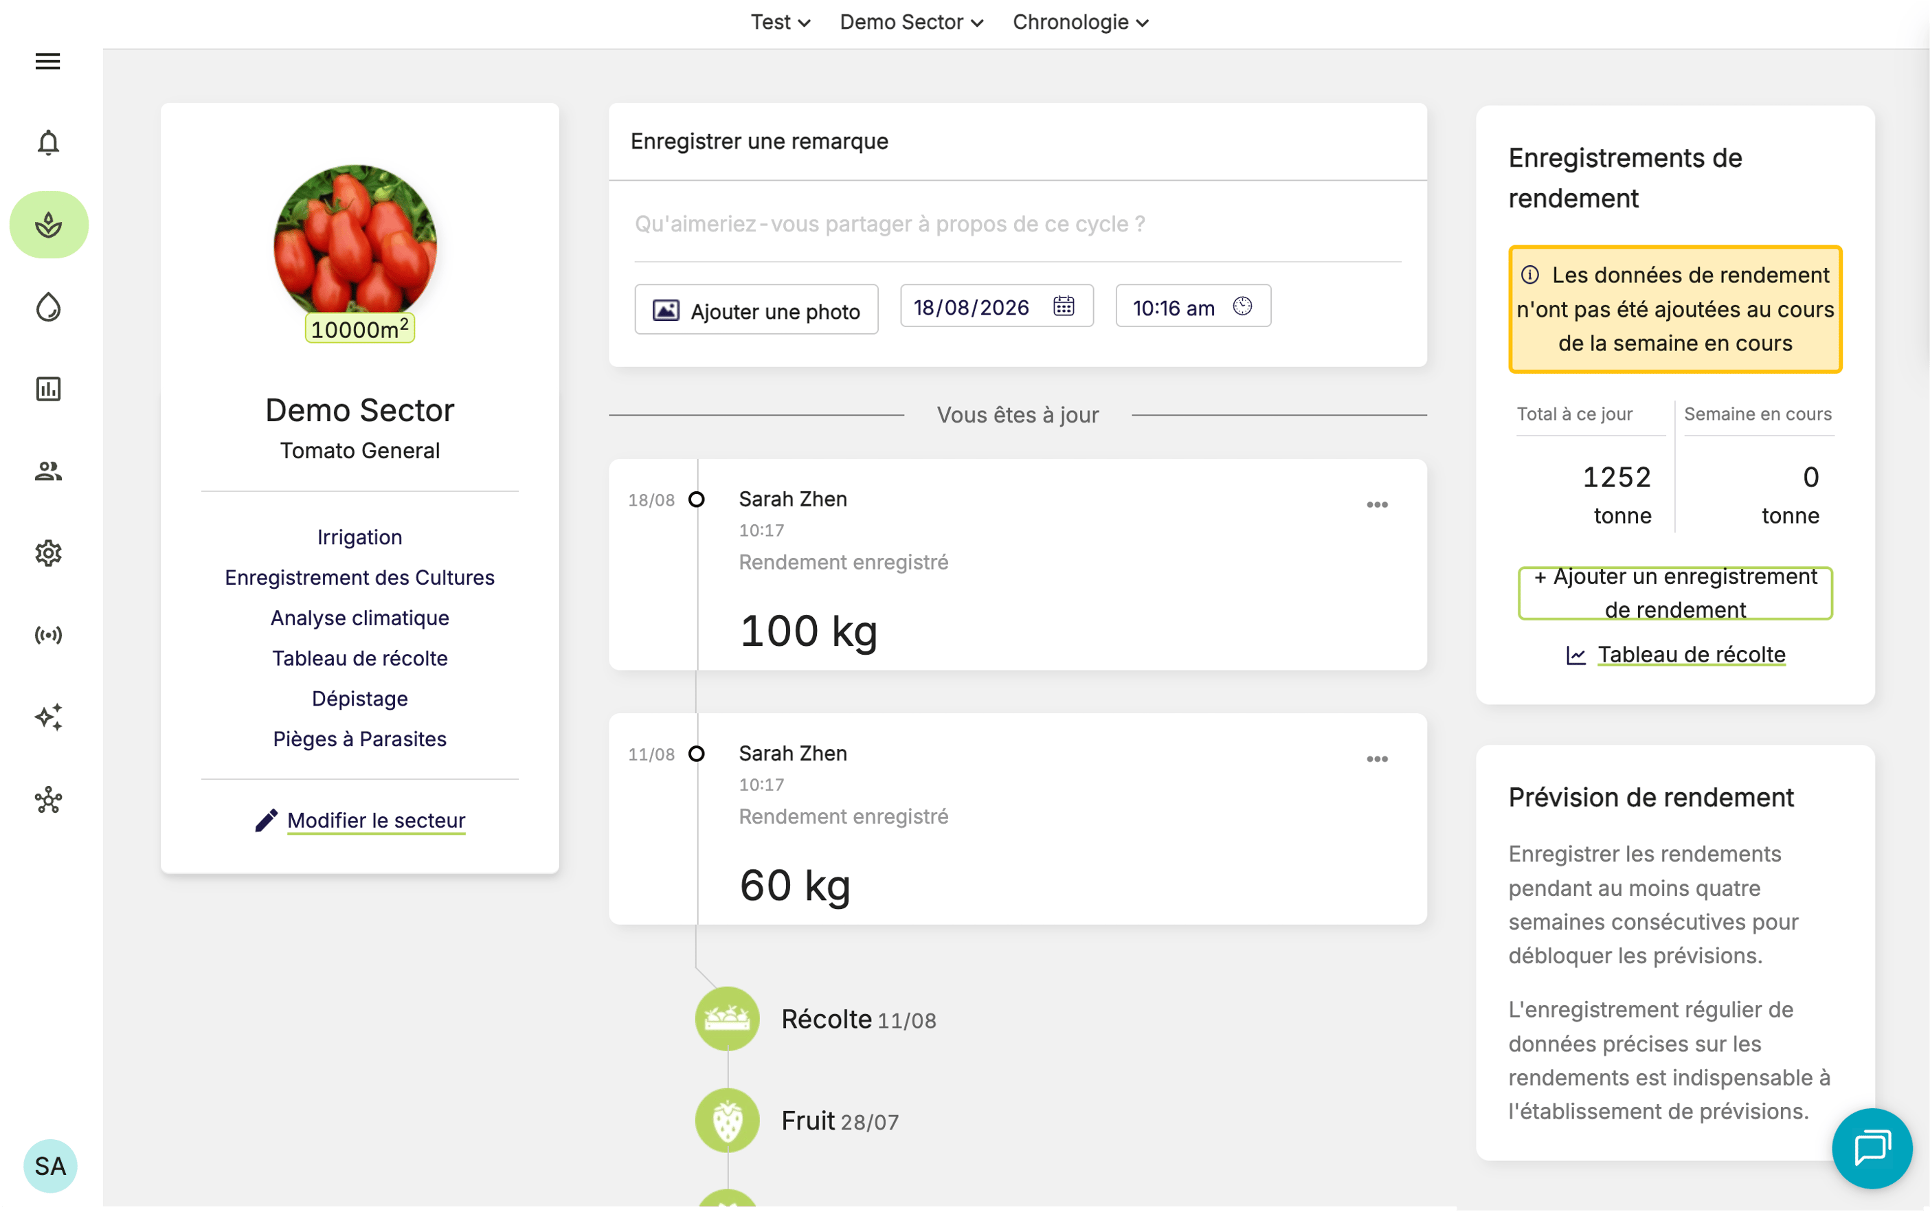
Task: Open Pièges à Parasites
Action: pyautogui.click(x=360, y=739)
